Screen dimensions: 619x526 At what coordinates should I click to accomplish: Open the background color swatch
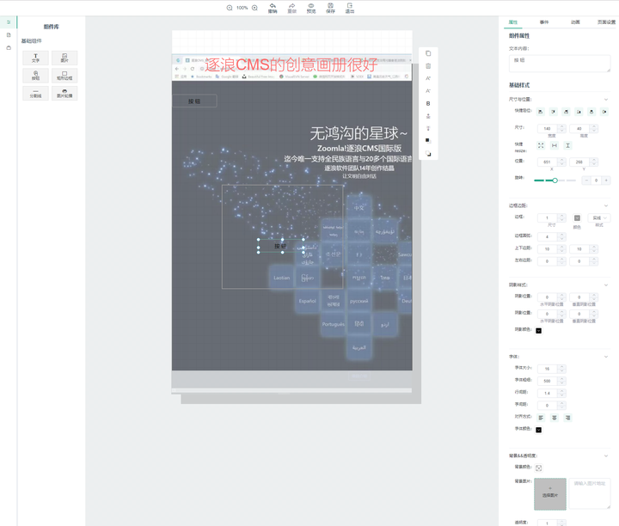[538, 468]
